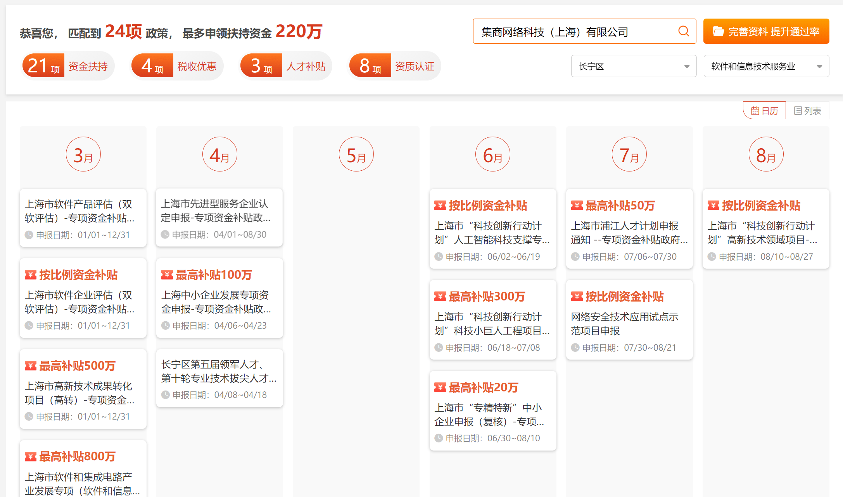Click the 8月 month circle
This screenshot has height=497, width=843.
coord(766,154)
